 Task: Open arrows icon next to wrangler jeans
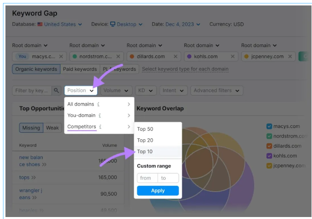click(x=34, y=198)
